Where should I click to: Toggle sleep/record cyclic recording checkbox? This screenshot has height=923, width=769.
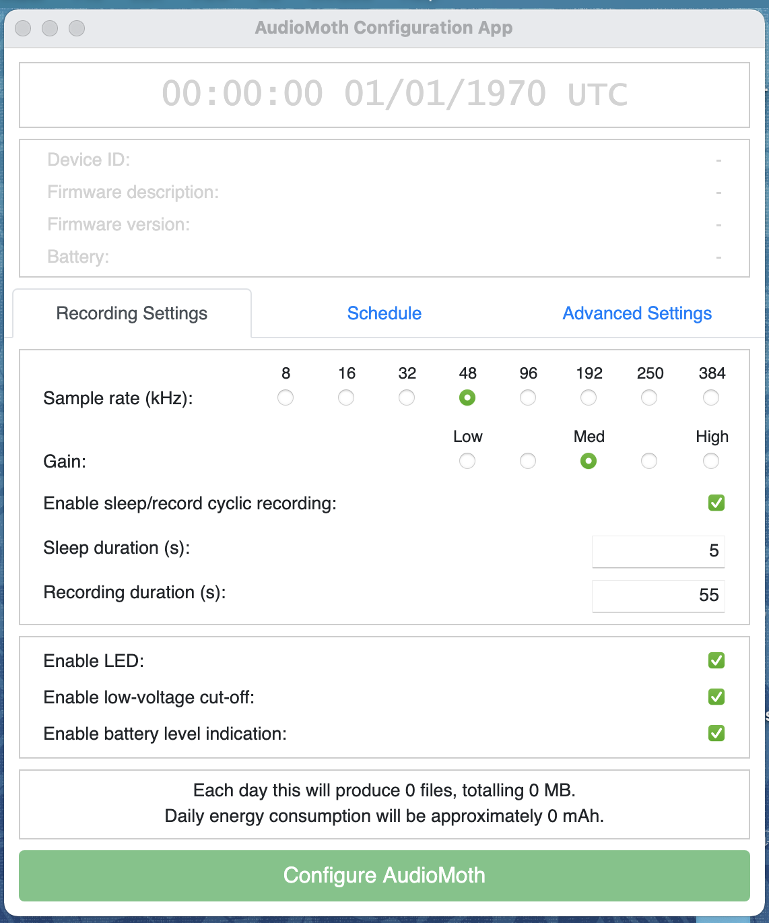pyautogui.click(x=716, y=503)
